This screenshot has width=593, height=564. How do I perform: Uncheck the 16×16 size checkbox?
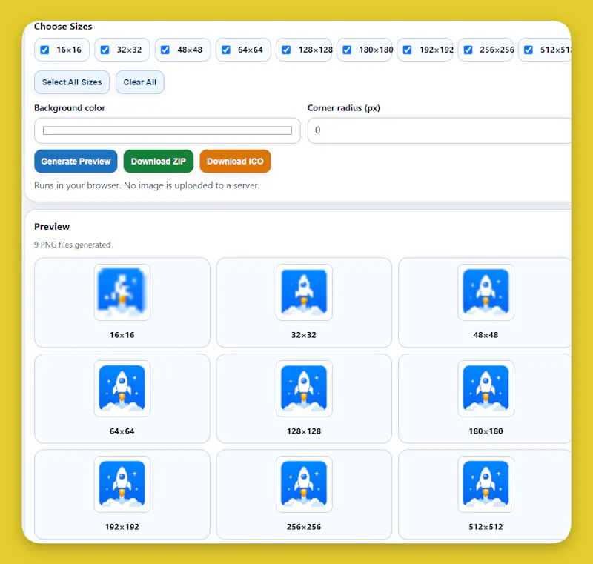[44, 50]
